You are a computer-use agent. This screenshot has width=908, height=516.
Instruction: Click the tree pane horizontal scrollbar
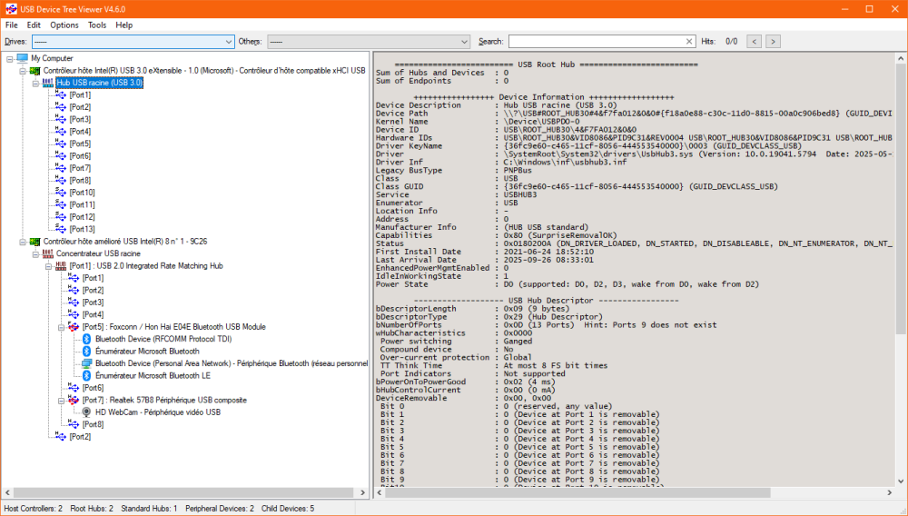click(185, 493)
